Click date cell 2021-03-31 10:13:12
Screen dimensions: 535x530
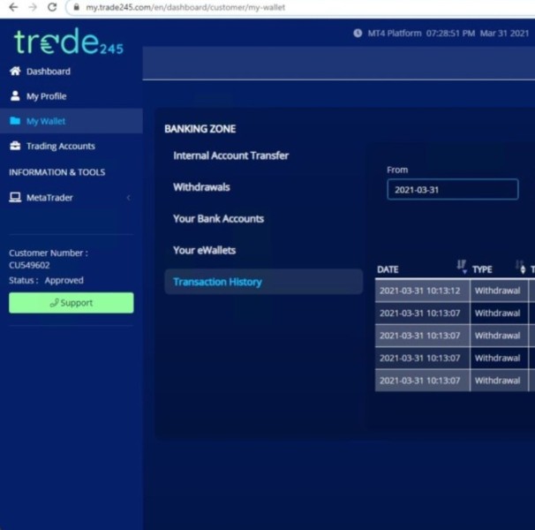click(x=422, y=291)
